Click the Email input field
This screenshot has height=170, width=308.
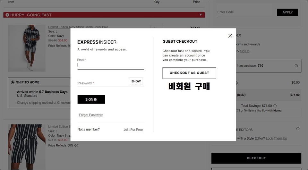pos(111,65)
